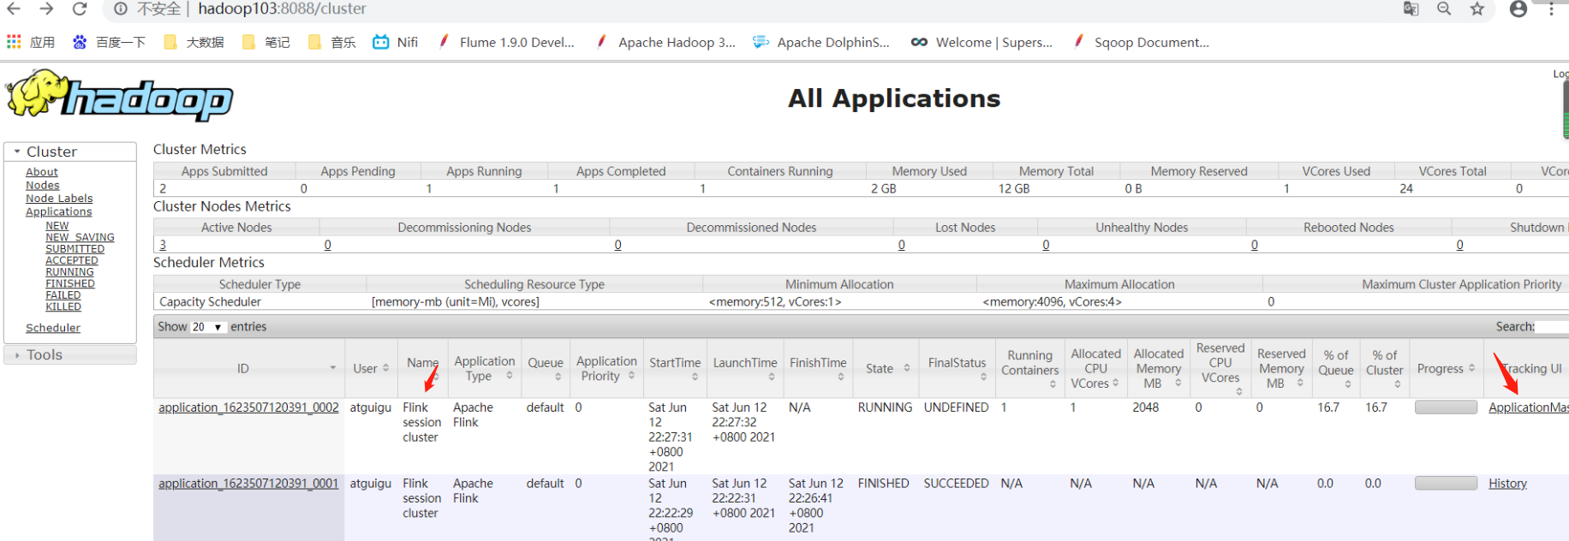Bookmark this page with the star icon

click(x=1477, y=9)
